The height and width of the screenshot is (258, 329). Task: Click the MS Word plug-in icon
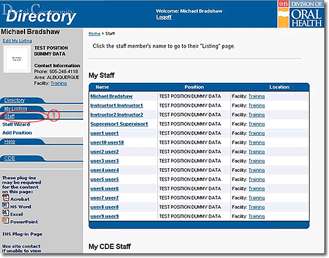[5, 205]
